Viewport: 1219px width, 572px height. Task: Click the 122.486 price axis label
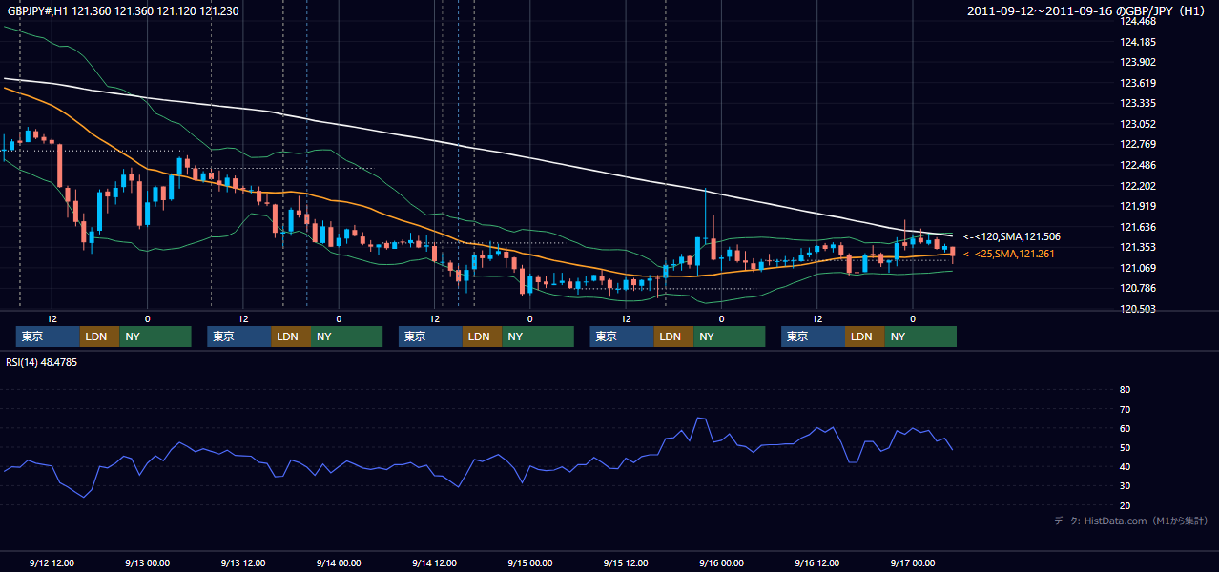coord(1139,165)
